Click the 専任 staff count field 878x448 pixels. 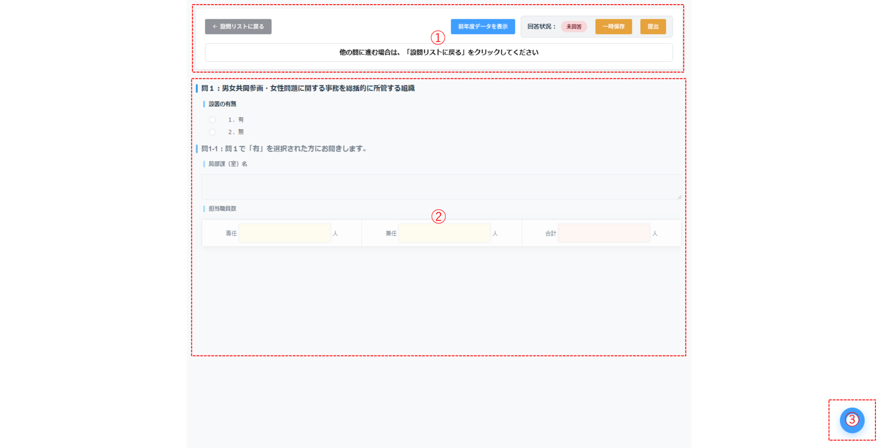pos(285,233)
